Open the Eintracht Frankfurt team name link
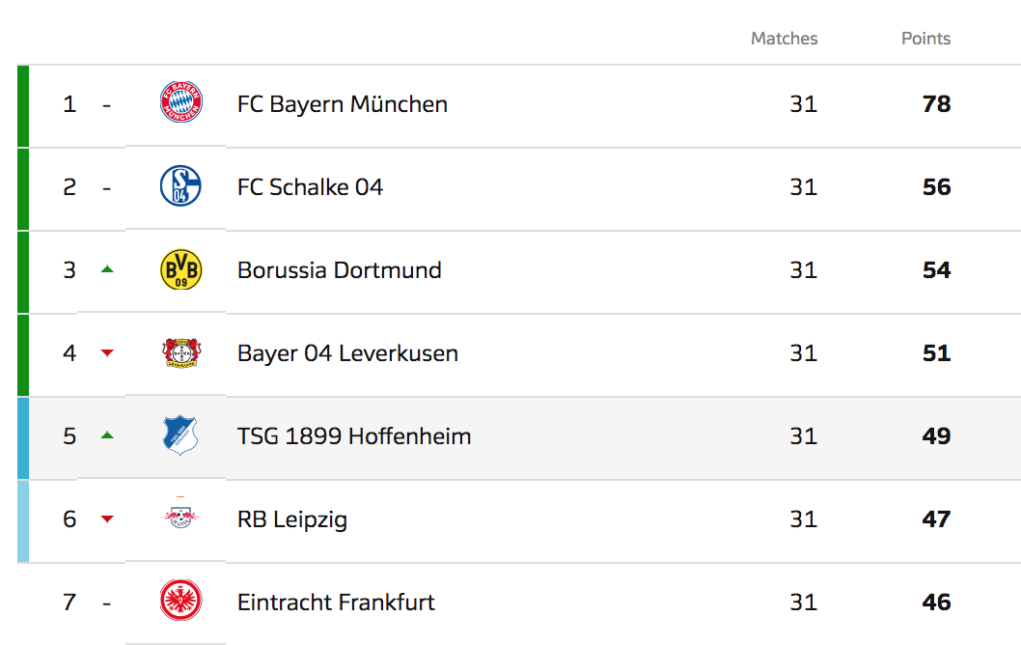The image size is (1021, 645). pyautogui.click(x=336, y=603)
